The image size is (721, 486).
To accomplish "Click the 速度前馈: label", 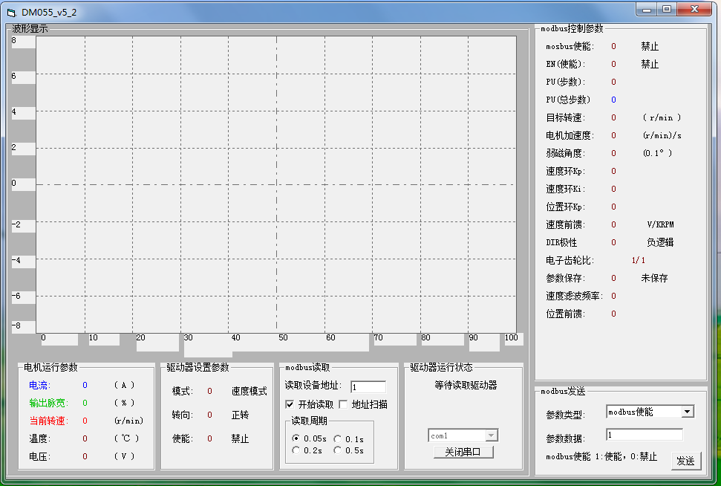I will [x=566, y=224].
